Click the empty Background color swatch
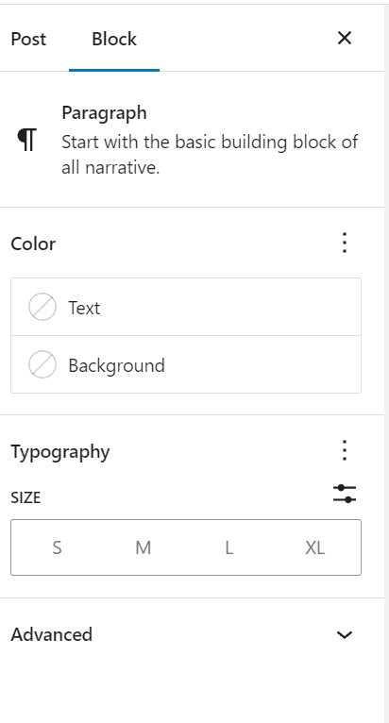This screenshot has width=389, height=723. (x=42, y=364)
